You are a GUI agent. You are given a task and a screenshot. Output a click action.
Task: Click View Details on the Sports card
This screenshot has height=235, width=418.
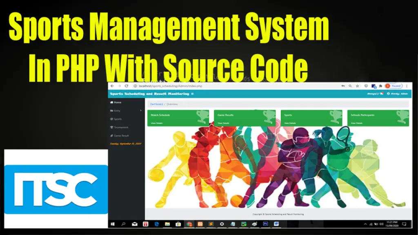click(x=289, y=122)
